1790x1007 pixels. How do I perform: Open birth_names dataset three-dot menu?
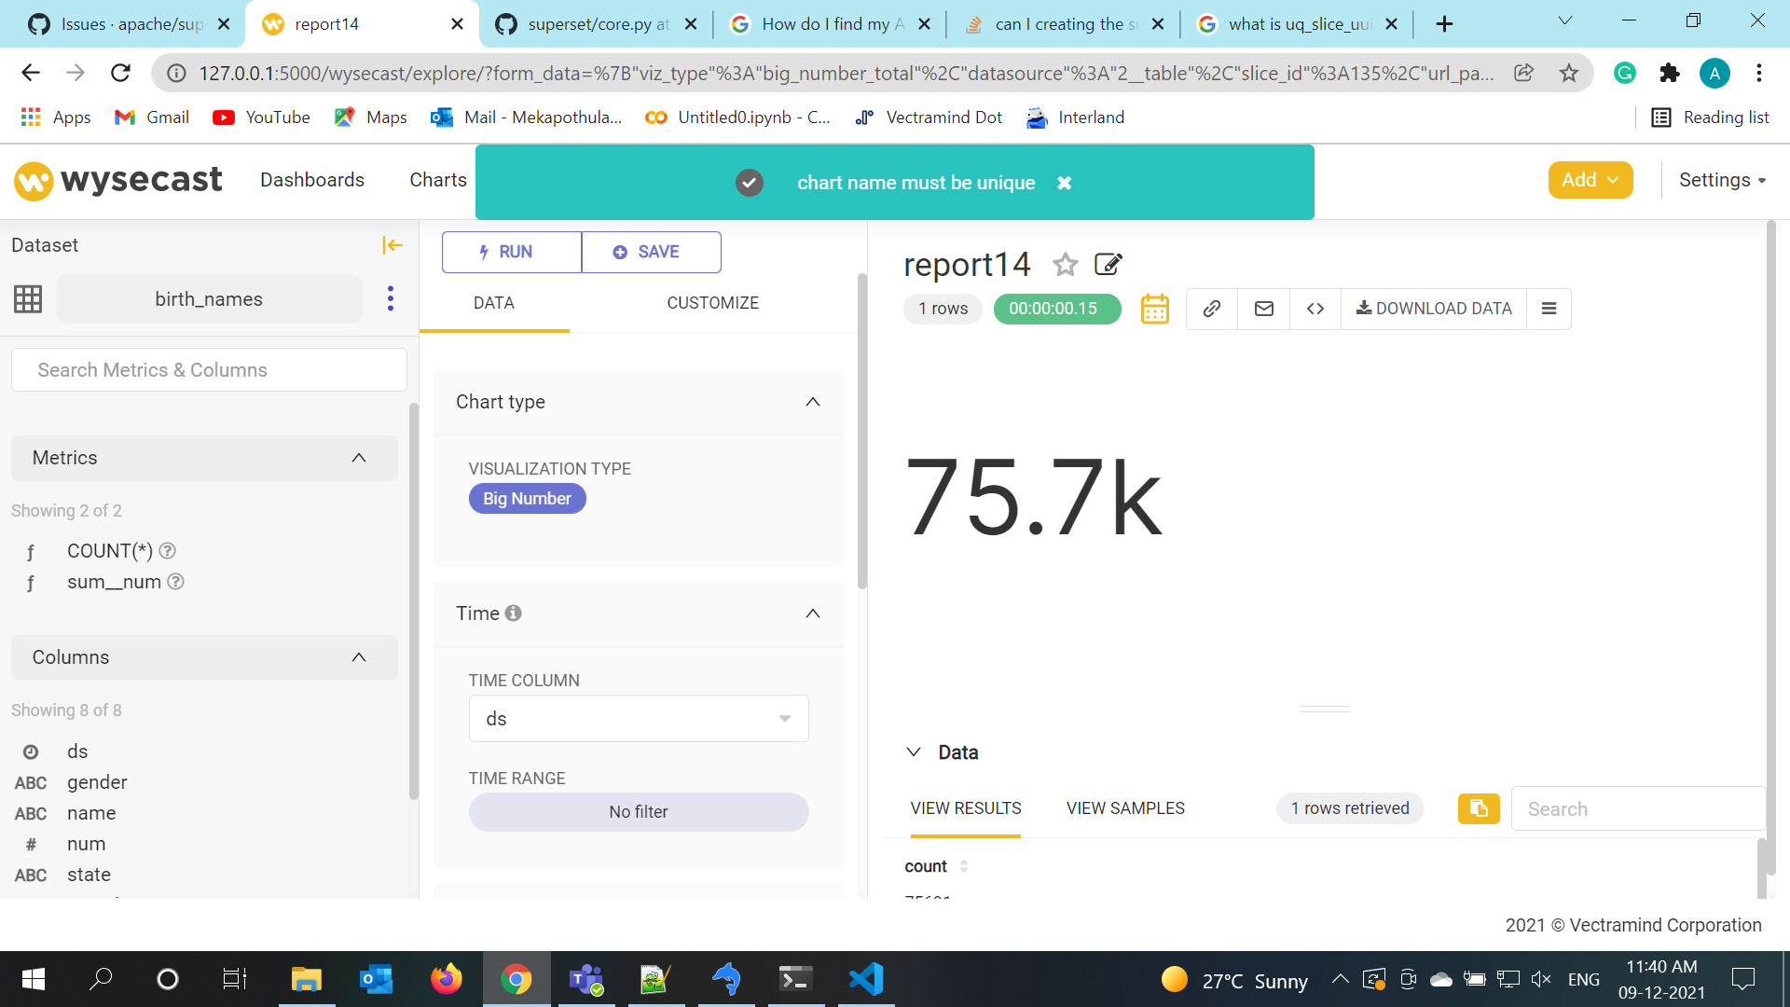click(x=391, y=298)
